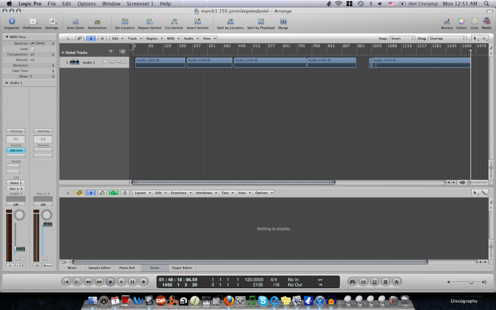Open the Arrange MIDI menu
Screen dimensions: 496x310
click(x=173, y=38)
